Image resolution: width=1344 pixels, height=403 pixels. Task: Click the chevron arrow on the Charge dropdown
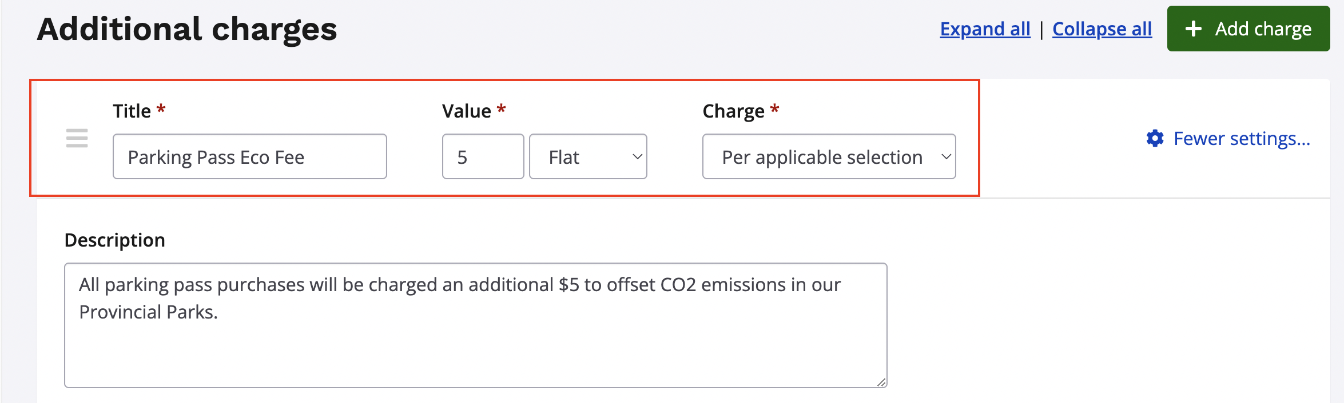tap(946, 156)
